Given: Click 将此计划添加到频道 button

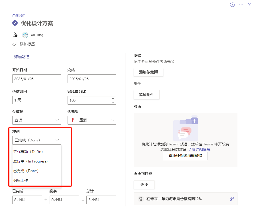Looking at the screenshot, I should click(185, 156).
